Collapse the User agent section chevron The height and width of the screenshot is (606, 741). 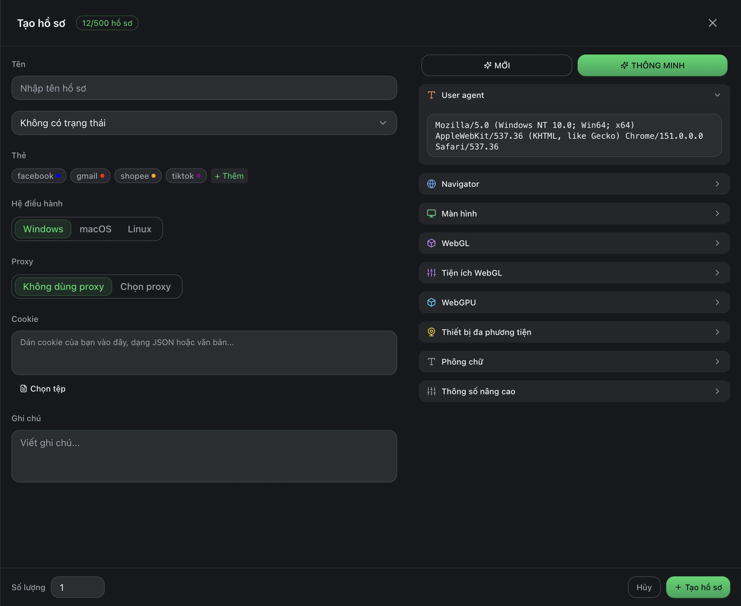pos(717,95)
